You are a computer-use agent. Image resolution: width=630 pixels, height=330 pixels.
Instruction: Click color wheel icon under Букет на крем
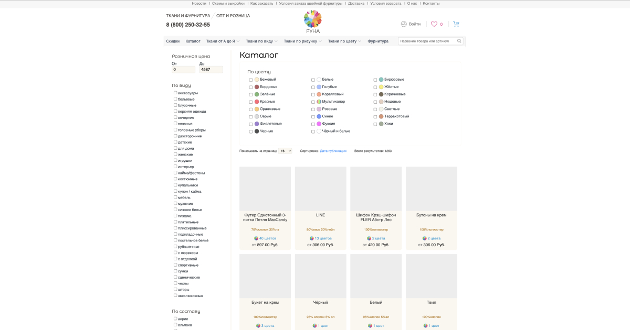pos(258,326)
